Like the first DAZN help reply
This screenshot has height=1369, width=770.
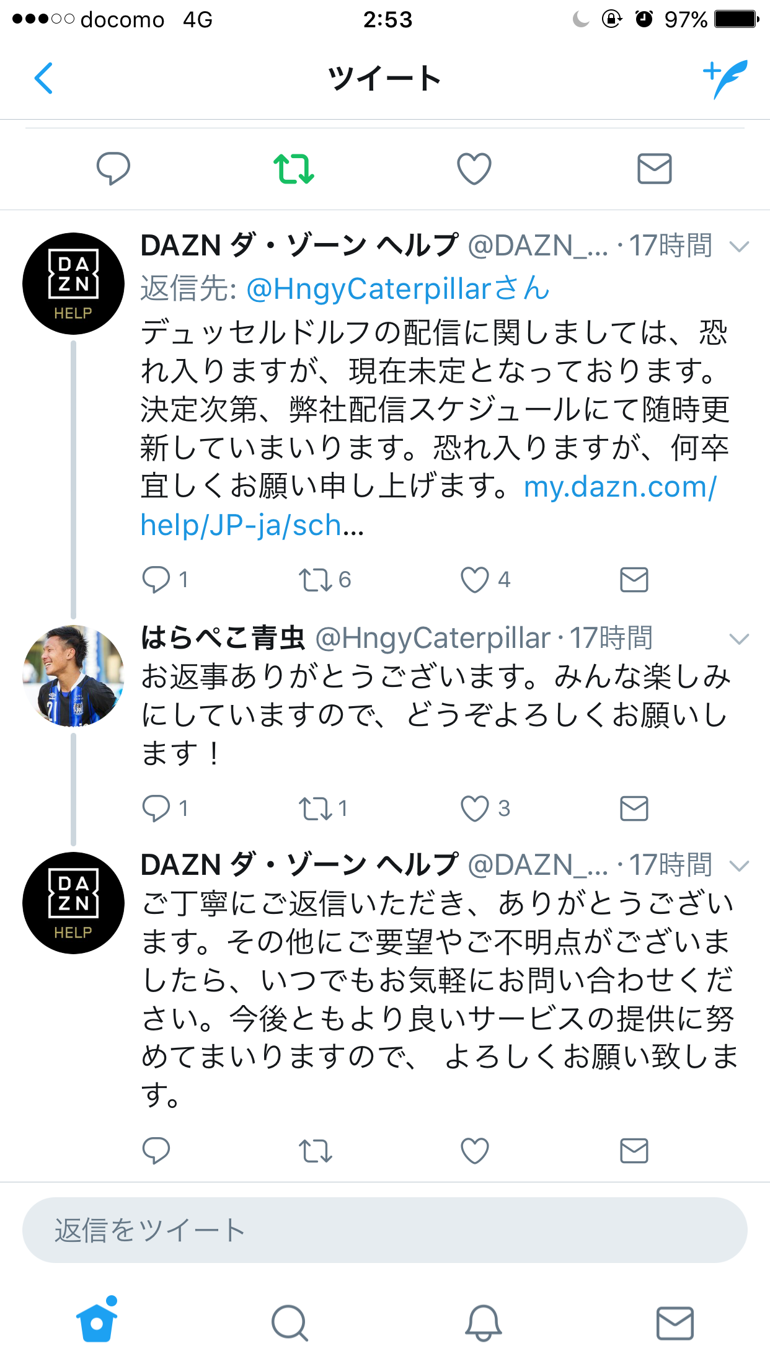(476, 580)
